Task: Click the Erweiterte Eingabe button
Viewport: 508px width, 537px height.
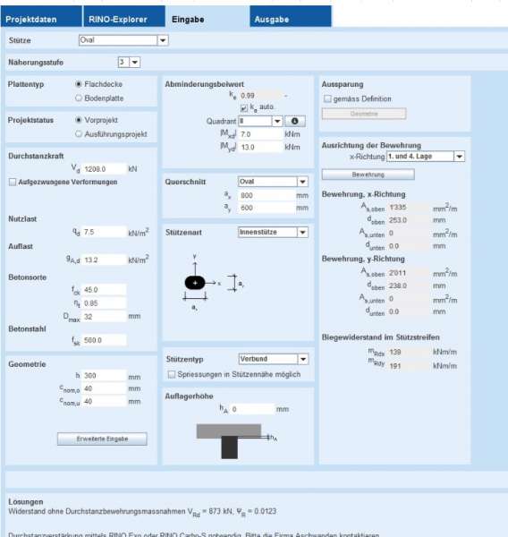Action: coord(102,439)
